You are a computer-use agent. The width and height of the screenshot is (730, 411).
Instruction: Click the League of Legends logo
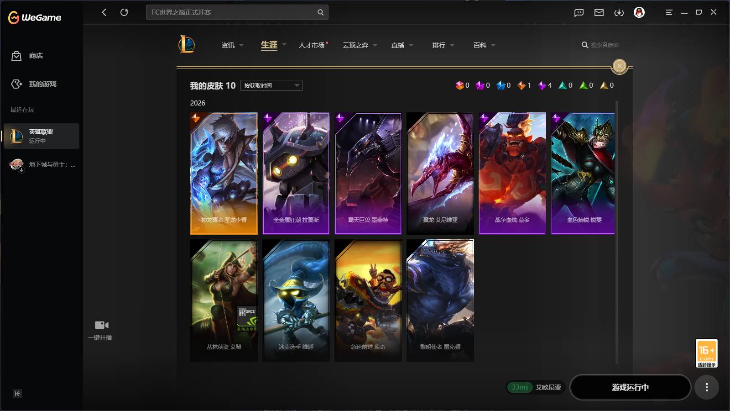[x=187, y=45]
